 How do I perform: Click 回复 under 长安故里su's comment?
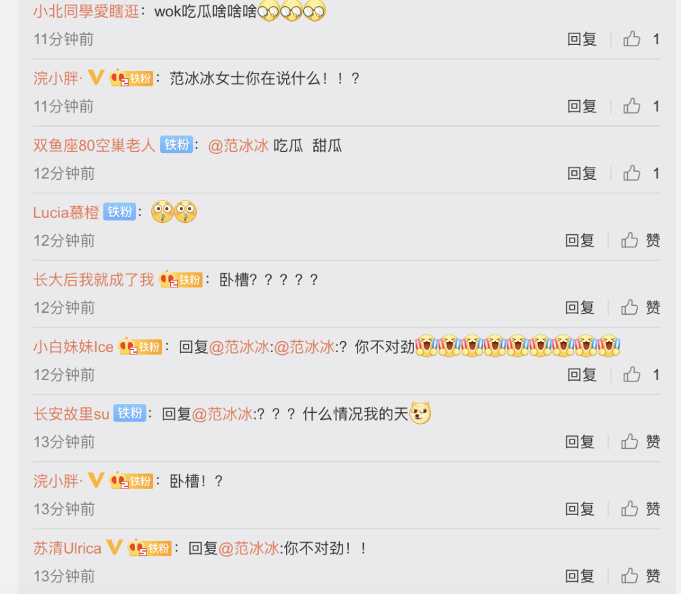[580, 442]
